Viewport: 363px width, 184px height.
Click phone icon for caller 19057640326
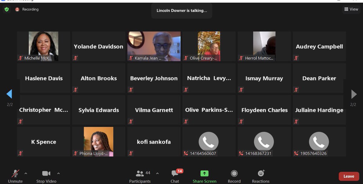click(319, 141)
